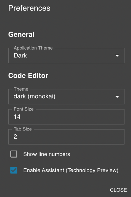
Task: Select the "dark (monokai)" value text
Action: tap(34, 97)
